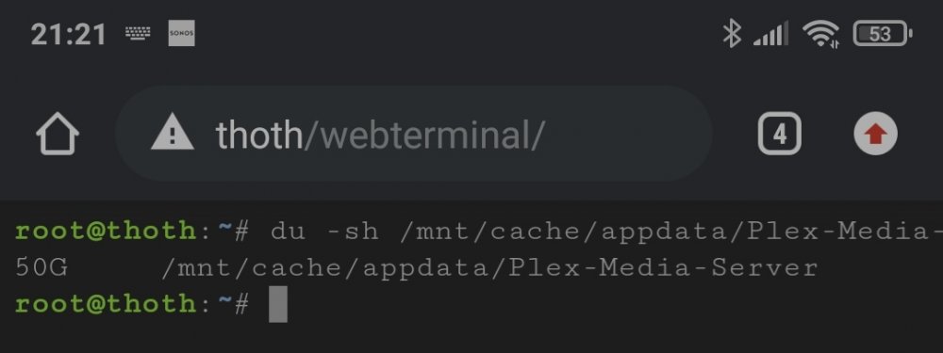The image size is (943, 353).
Task: Tap the cellular signal bars icon
Action: tap(771, 34)
